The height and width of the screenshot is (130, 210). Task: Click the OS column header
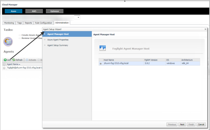coord(173,60)
